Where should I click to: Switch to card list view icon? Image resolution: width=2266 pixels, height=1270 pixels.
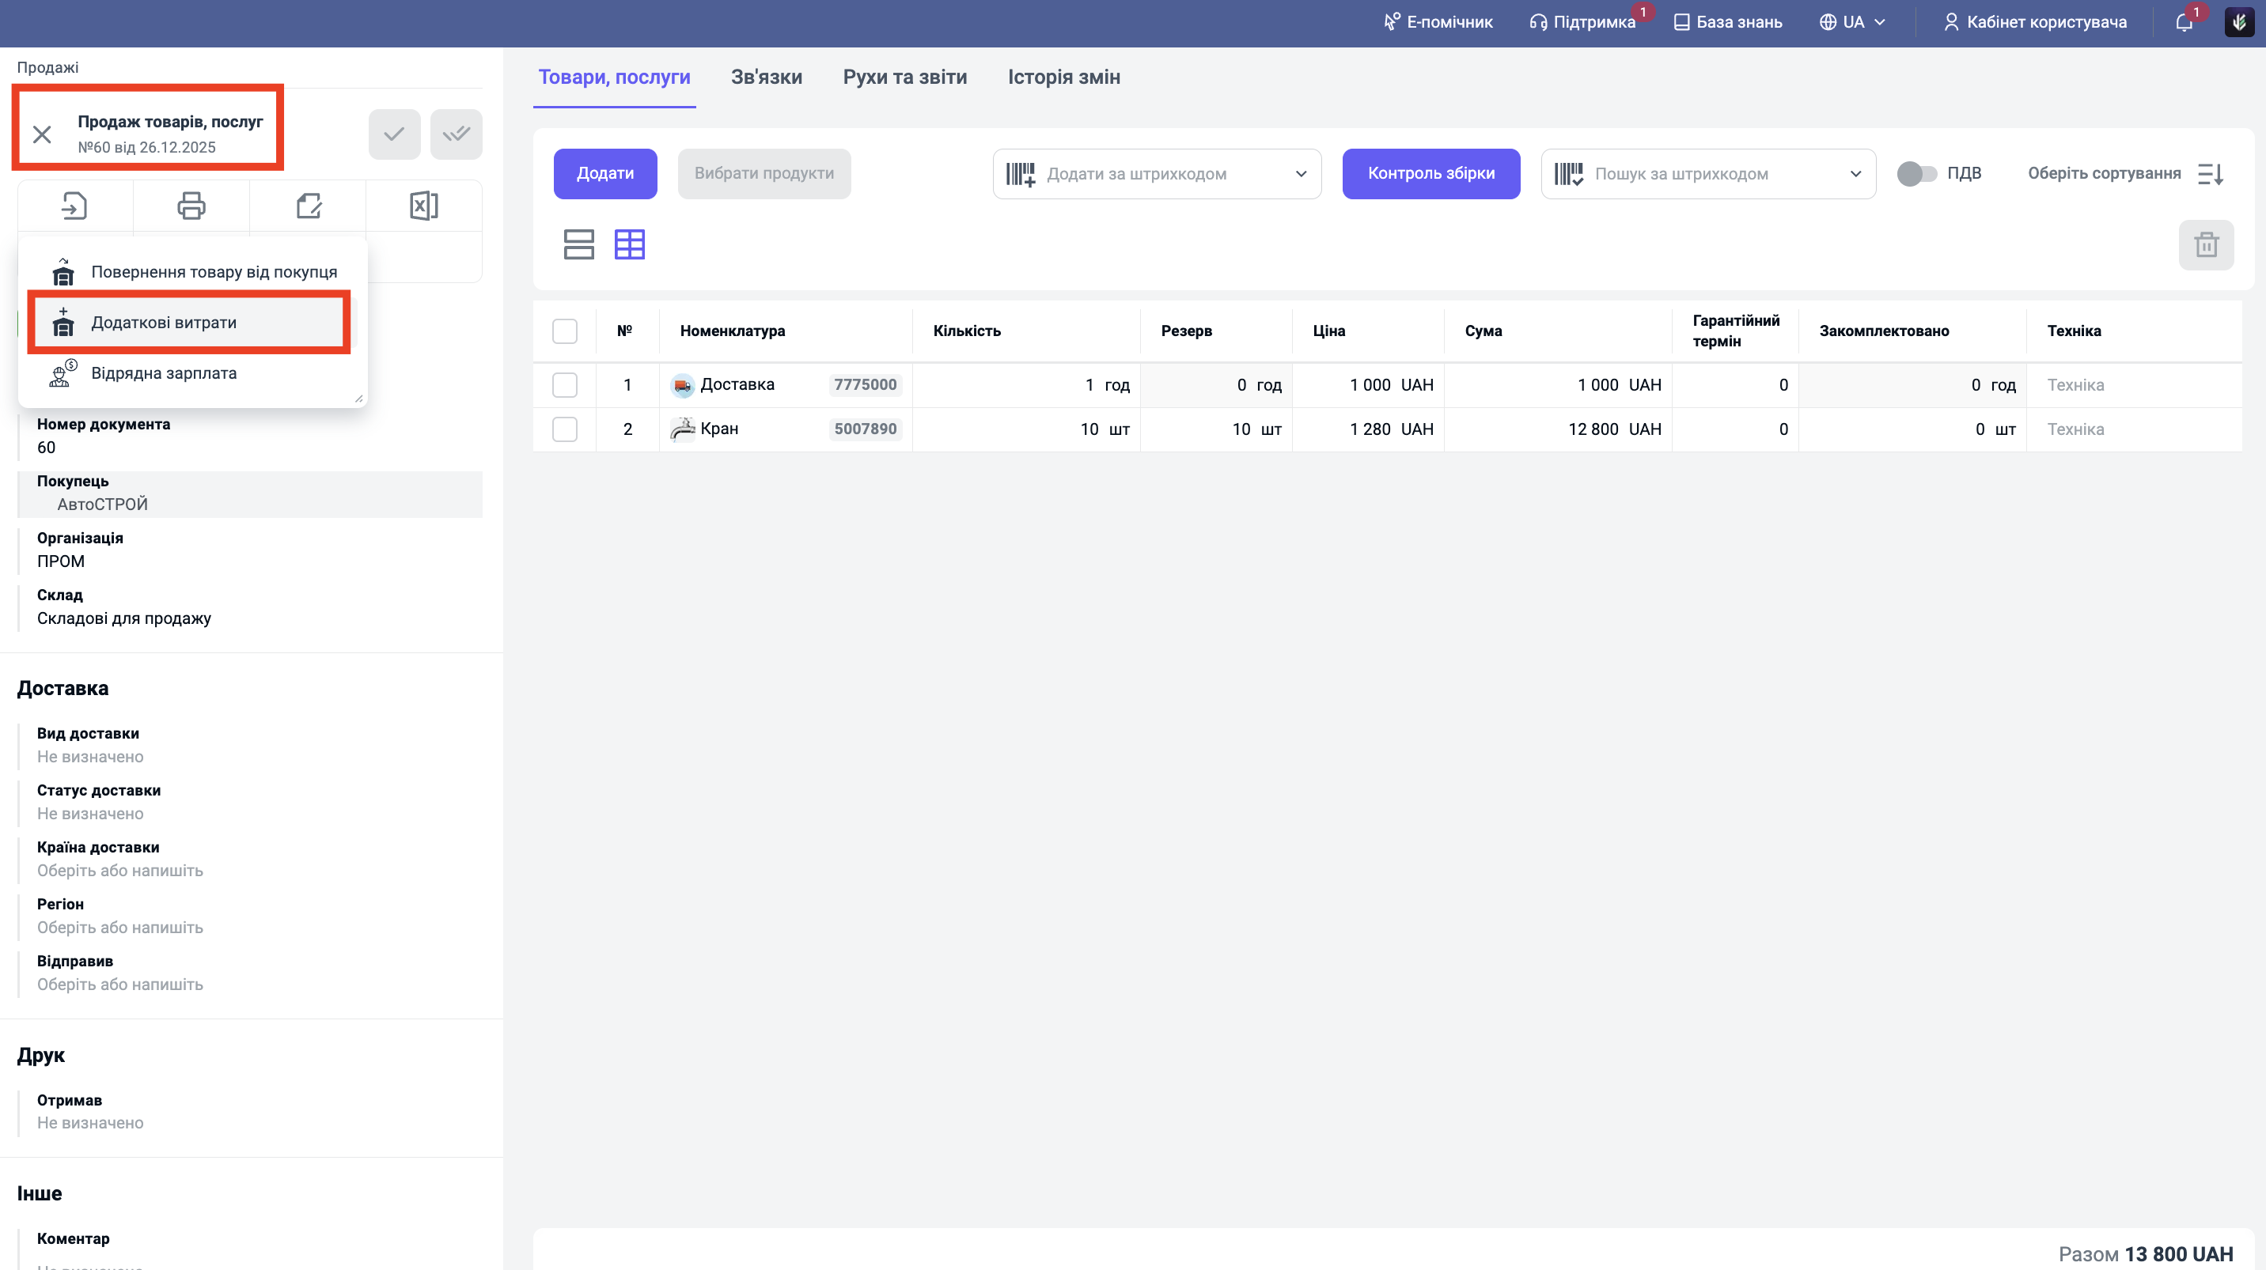579,244
